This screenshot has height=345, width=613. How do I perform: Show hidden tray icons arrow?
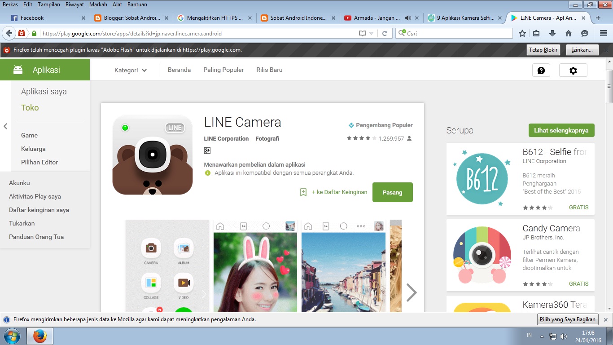point(542,336)
